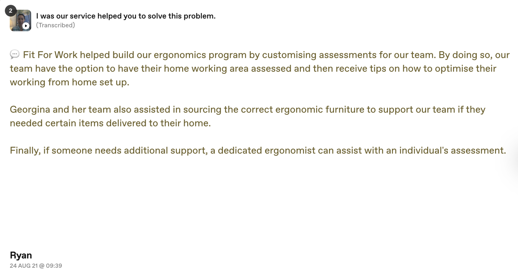Click the paragraph starting "Fit For Work helped"
The width and height of the screenshot is (518, 276).
point(260,68)
